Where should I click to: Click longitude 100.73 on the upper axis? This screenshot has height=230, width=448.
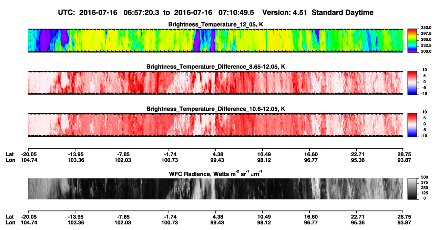[x=169, y=160]
